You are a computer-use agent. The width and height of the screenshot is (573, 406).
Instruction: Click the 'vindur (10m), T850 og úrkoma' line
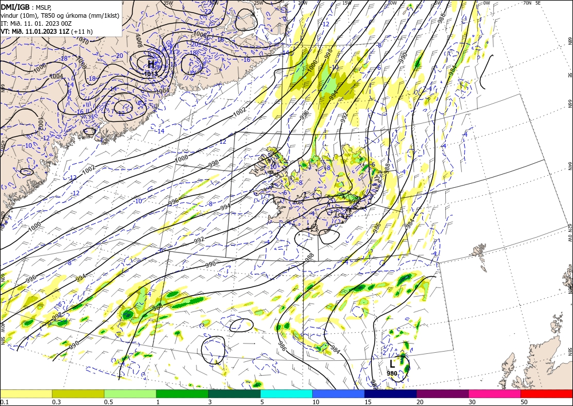(60, 15)
